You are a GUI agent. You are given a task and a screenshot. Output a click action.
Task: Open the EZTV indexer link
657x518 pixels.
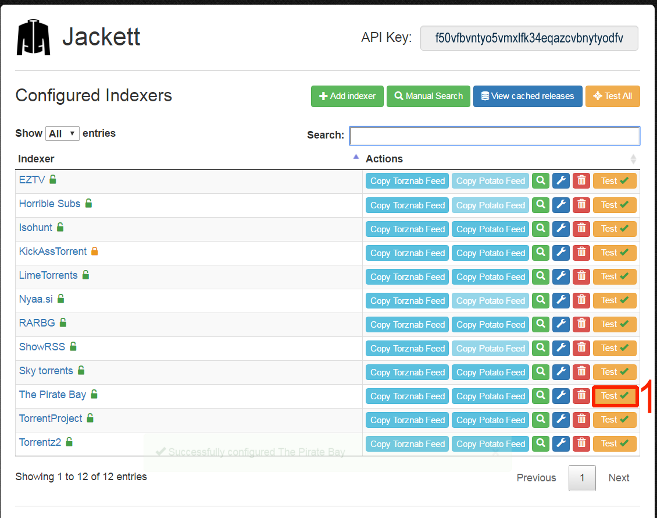[32, 180]
